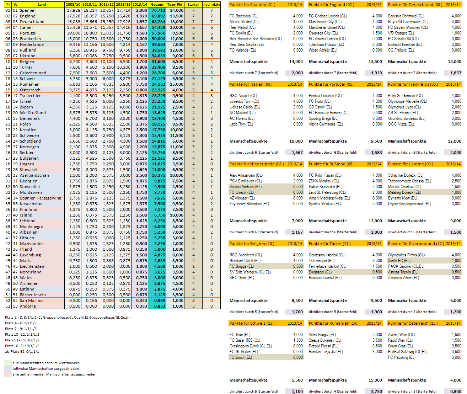The height and width of the screenshot is (394, 467).
Task: Select Gesamt value '76,713' for Spanien
Action: click(157, 10)
